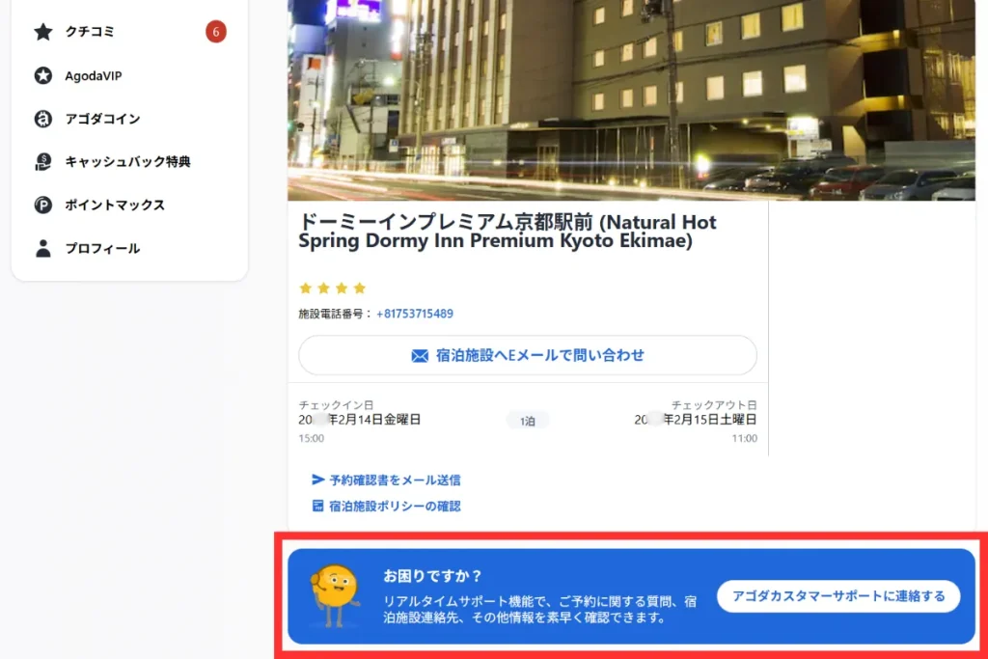Select the キャッシュバック特典 cashback icon

click(x=42, y=162)
